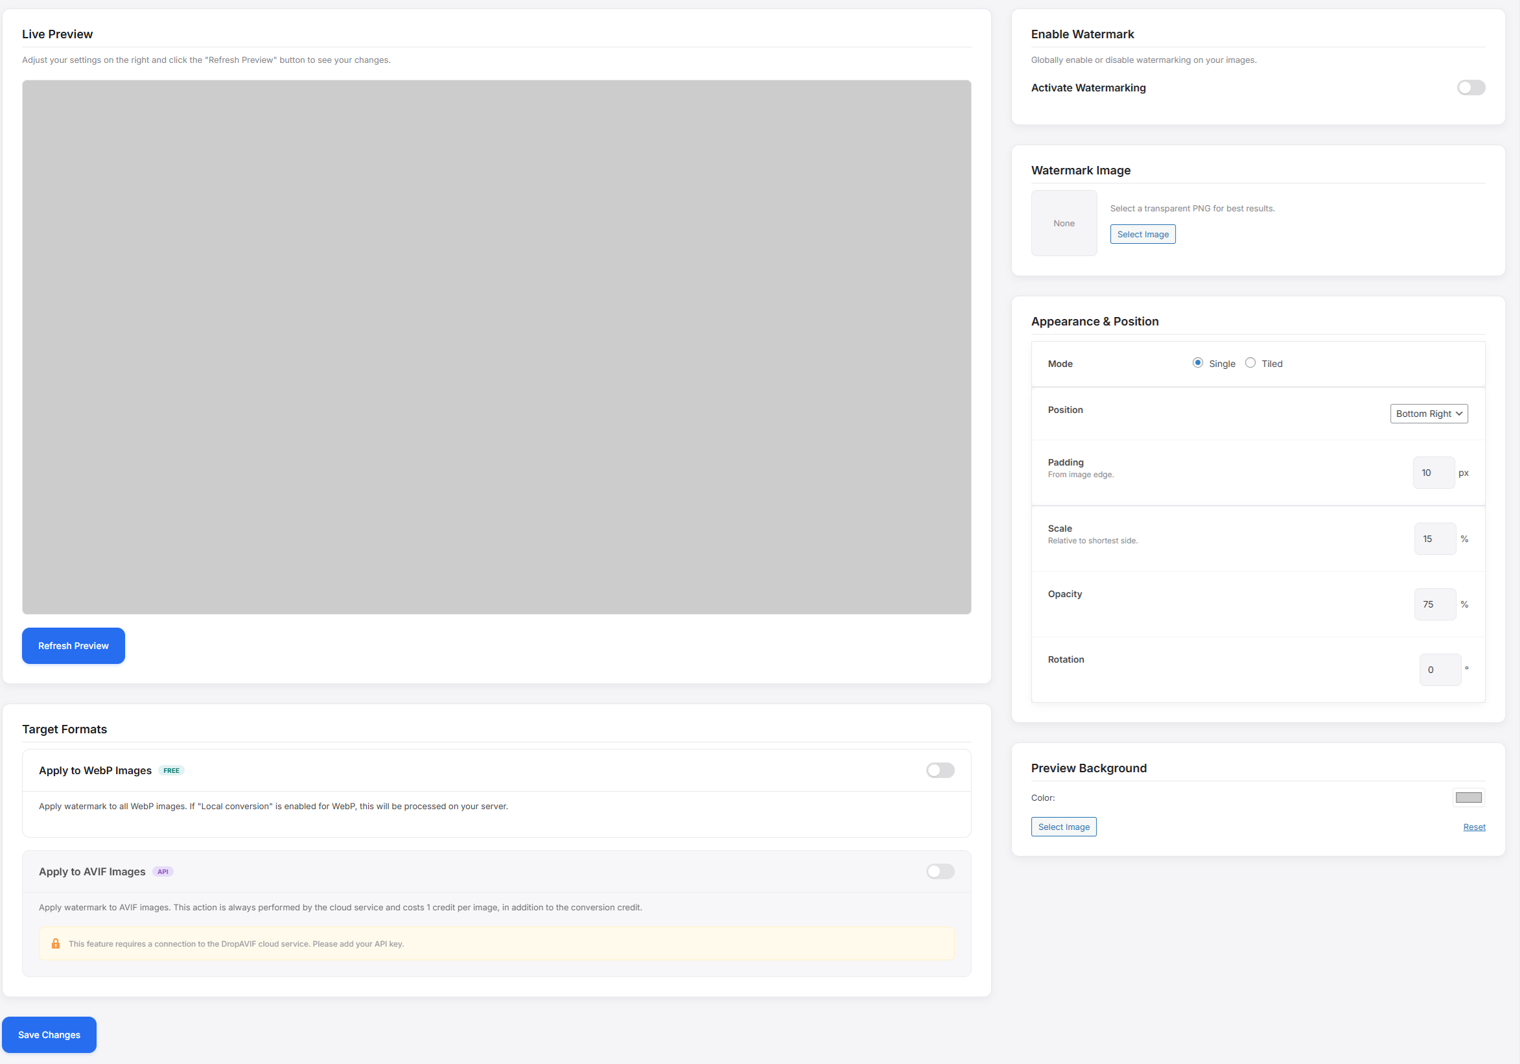Viewport: 1520px width, 1064px height.
Task: Edit the Rotation degrees field
Action: click(x=1439, y=669)
